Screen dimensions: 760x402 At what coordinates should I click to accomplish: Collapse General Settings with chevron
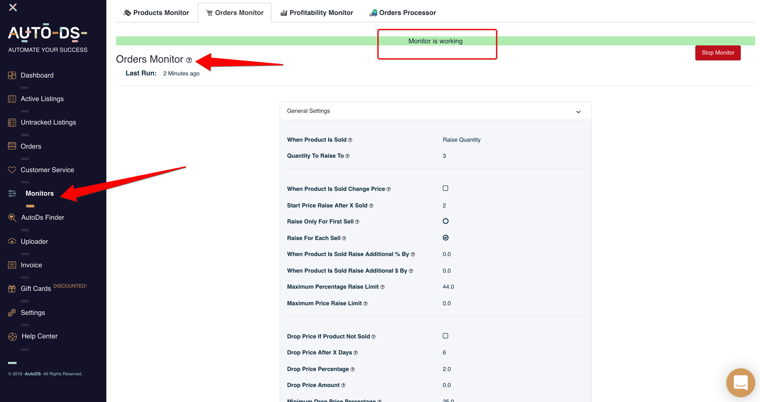(578, 112)
